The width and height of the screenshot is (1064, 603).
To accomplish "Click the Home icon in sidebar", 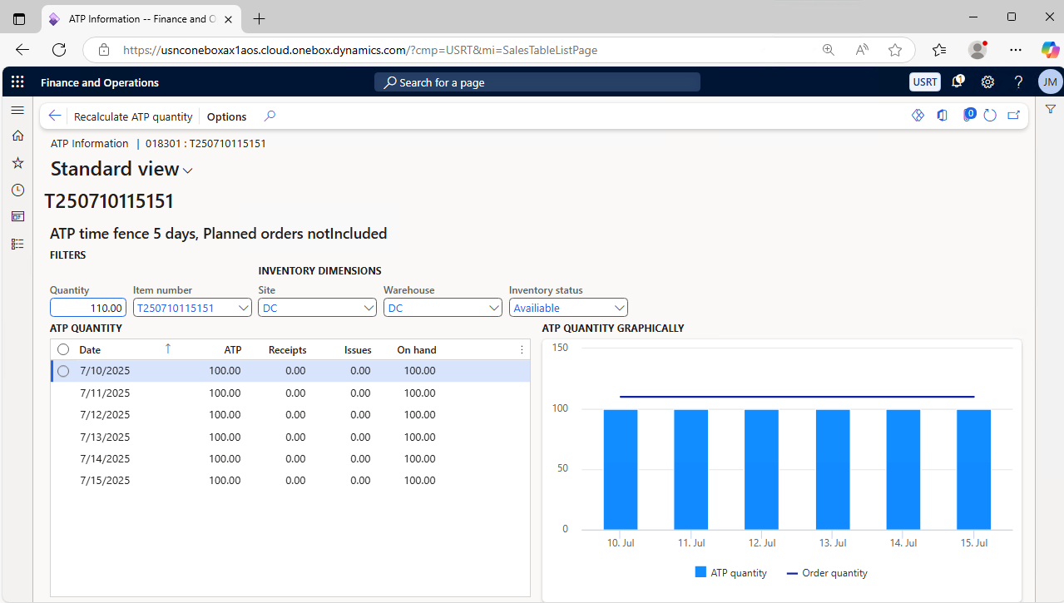I will pyautogui.click(x=17, y=136).
